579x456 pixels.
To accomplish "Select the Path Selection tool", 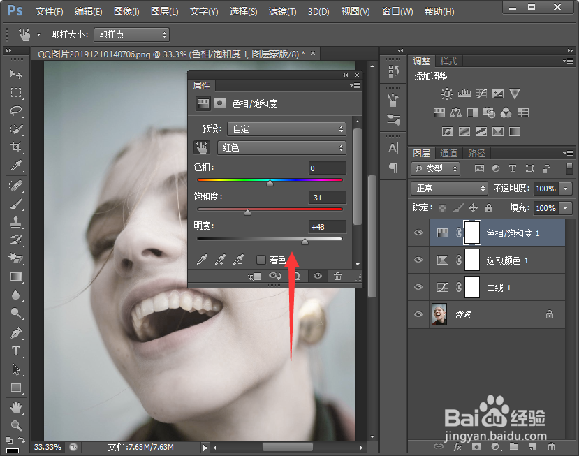I will click(16, 369).
